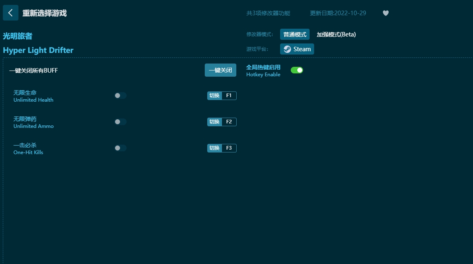Click the F1 hotkey field
Image resolution: width=473 pixels, height=264 pixels.
229,96
